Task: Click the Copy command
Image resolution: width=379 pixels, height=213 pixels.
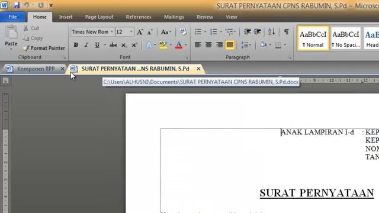Action: tap(33, 38)
